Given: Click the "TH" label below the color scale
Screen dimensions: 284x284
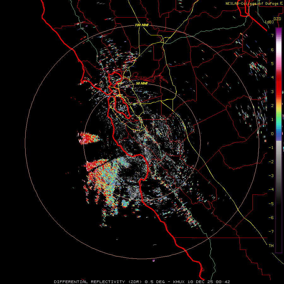Looking at the screenshot, I should click(x=271, y=246).
